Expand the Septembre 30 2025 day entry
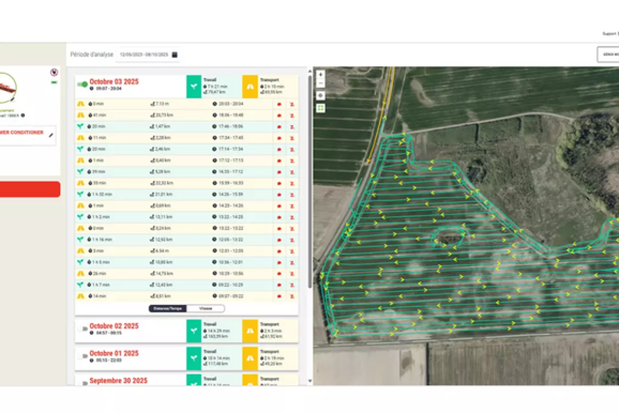The image size is (619, 413). coord(118,381)
